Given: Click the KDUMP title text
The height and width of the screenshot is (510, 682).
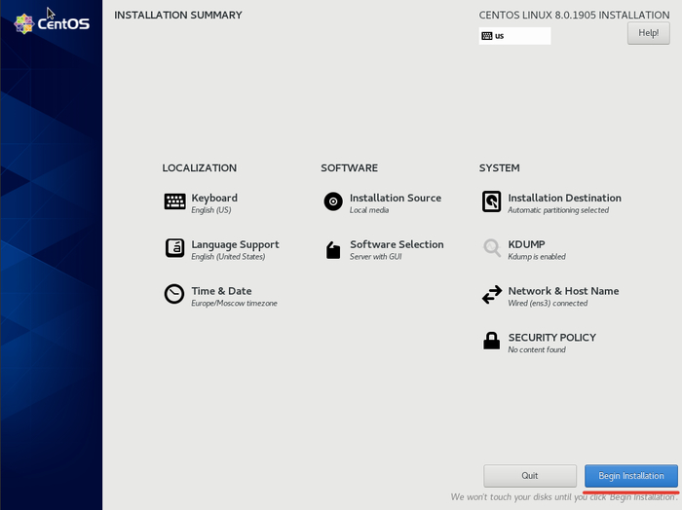Looking at the screenshot, I should coord(526,244).
